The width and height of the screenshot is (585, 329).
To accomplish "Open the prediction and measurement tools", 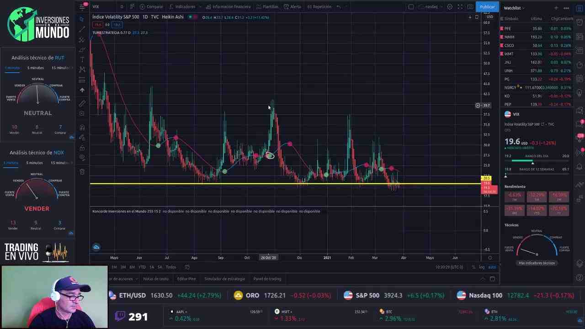I will click(82, 80).
